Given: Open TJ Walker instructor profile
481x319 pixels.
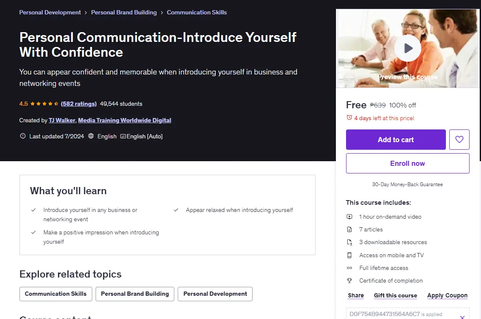Looking at the screenshot, I should [62, 120].
